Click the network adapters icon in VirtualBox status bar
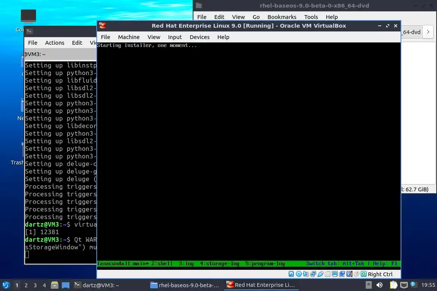This screenshot has height=291, width=437. (x=313, y=274)
